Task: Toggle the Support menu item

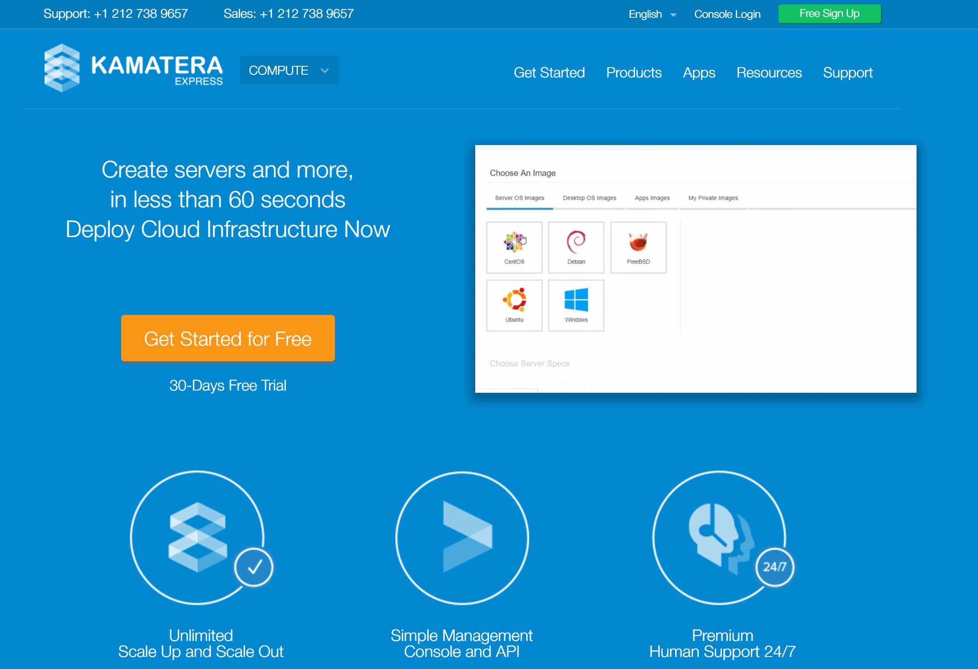Action: tap(848, 72)
